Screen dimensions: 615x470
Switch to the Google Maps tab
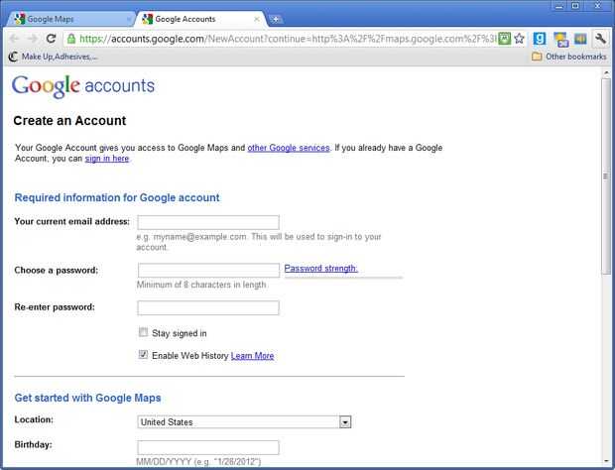coord(69,19)
